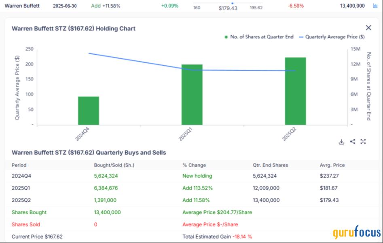Select the 2025Q2 period row label
The width and height of the screenshot is (383, 243).
pyautogui.click(x=21, y=200)
